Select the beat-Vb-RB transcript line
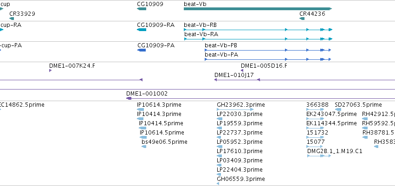Screen dimensions: 395x186 (258, 30)
